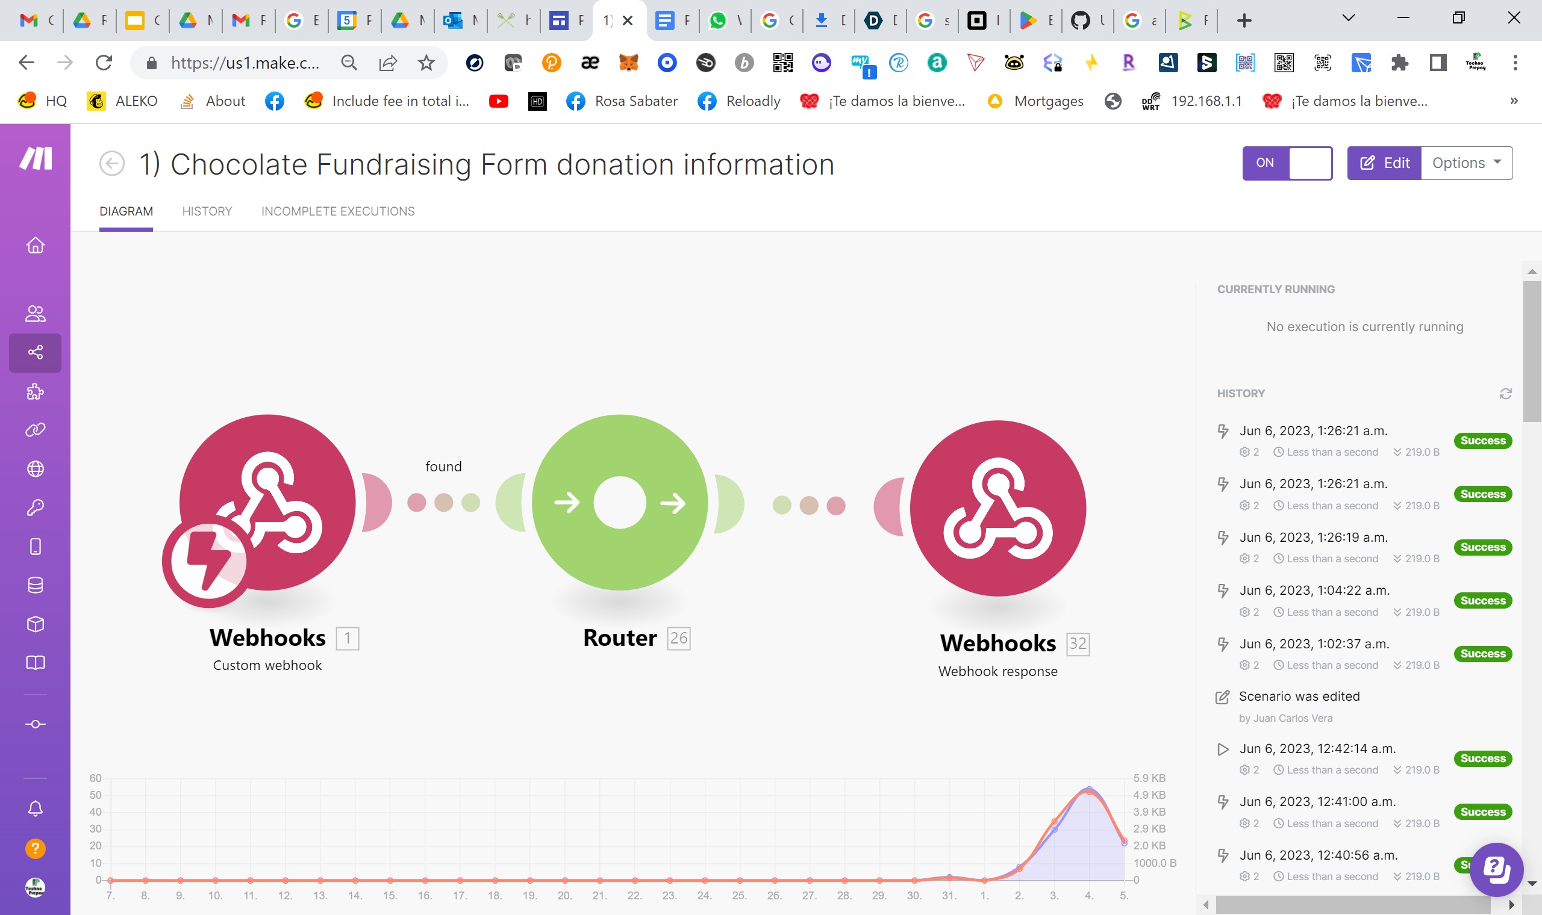Open Data stores via database icon
This screenshot has width=1542, height=915.
[x=35, y=585]
